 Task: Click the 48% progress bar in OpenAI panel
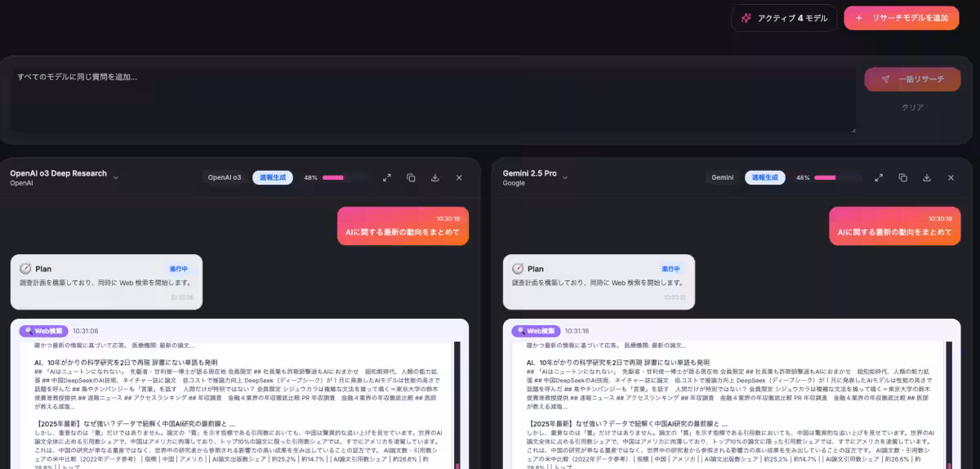tap(345, 177)
